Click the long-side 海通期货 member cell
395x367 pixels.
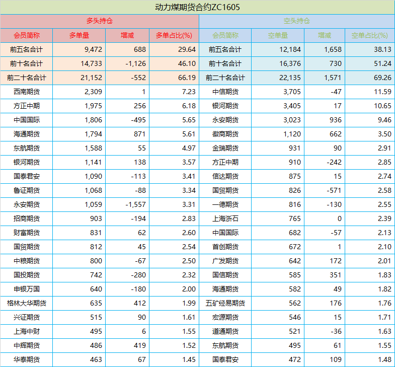pos(27,134)
